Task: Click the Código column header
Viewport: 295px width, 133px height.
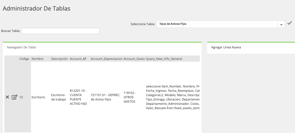Action: point(24,59)
